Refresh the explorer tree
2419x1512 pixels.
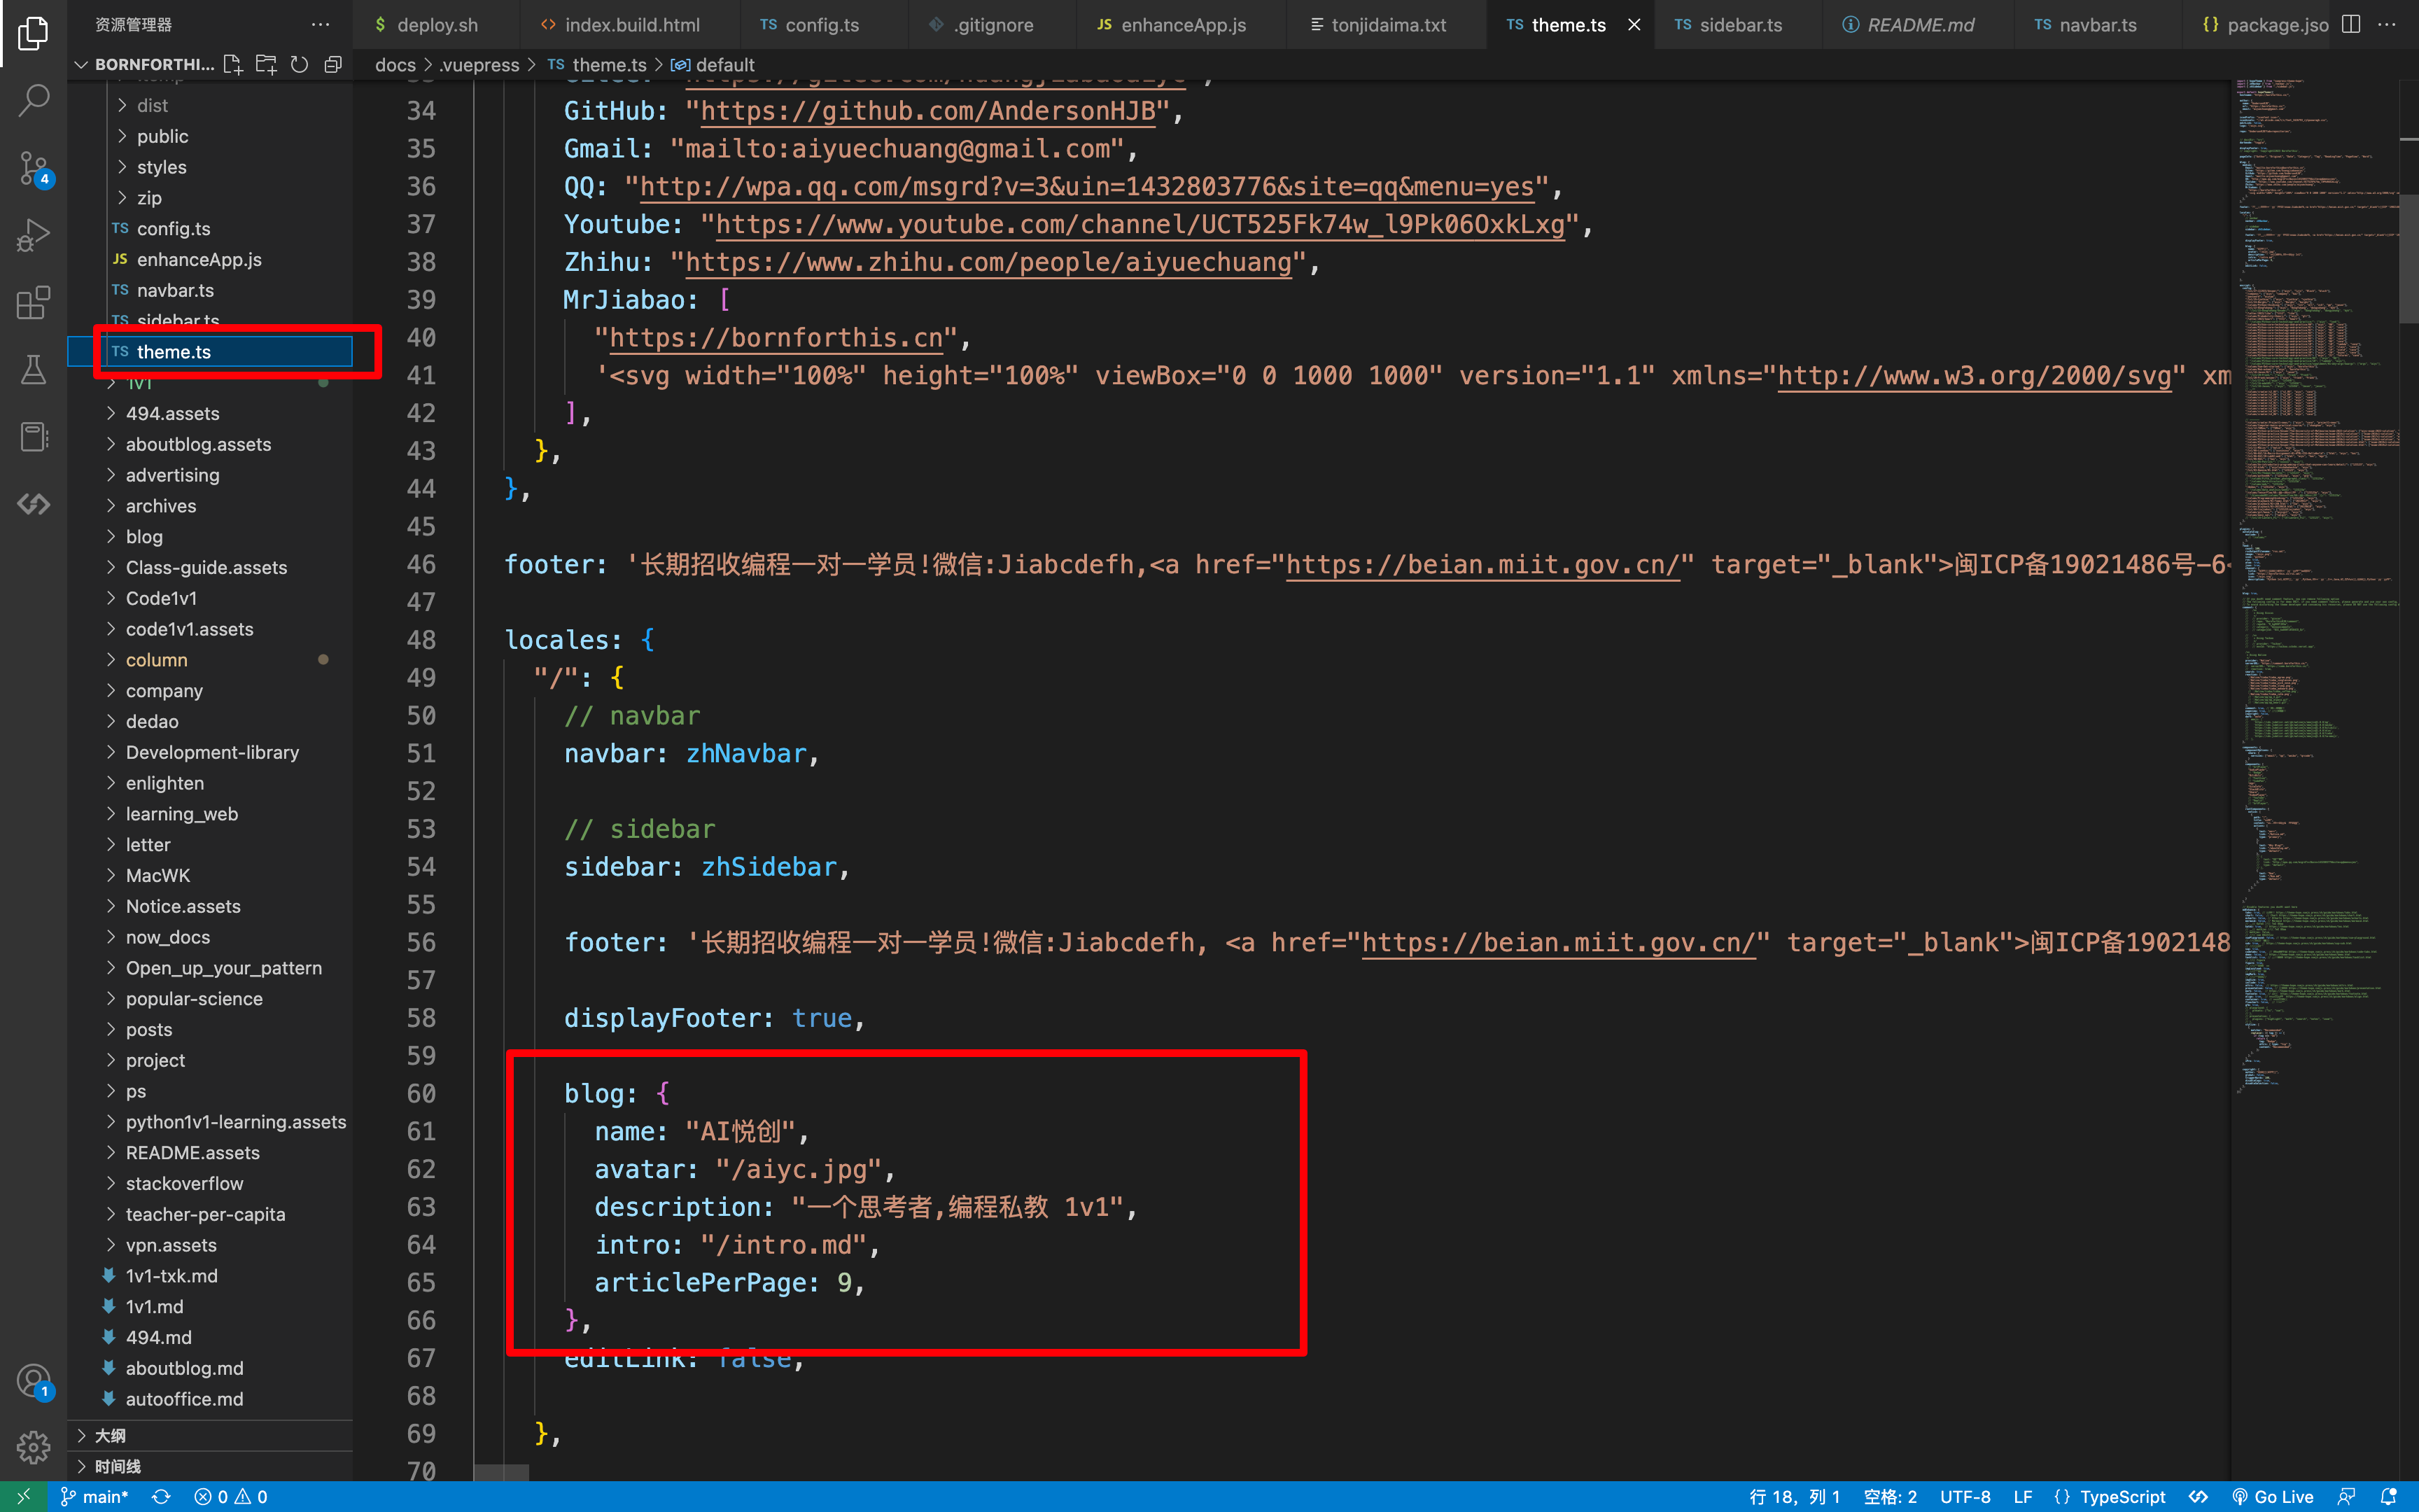point(299,64)
